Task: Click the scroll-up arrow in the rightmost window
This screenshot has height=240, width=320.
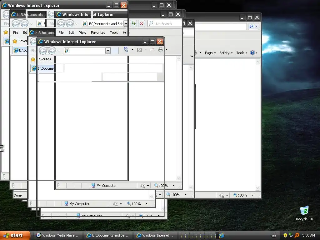Action: pyautogui.click(x=257, y=62)
